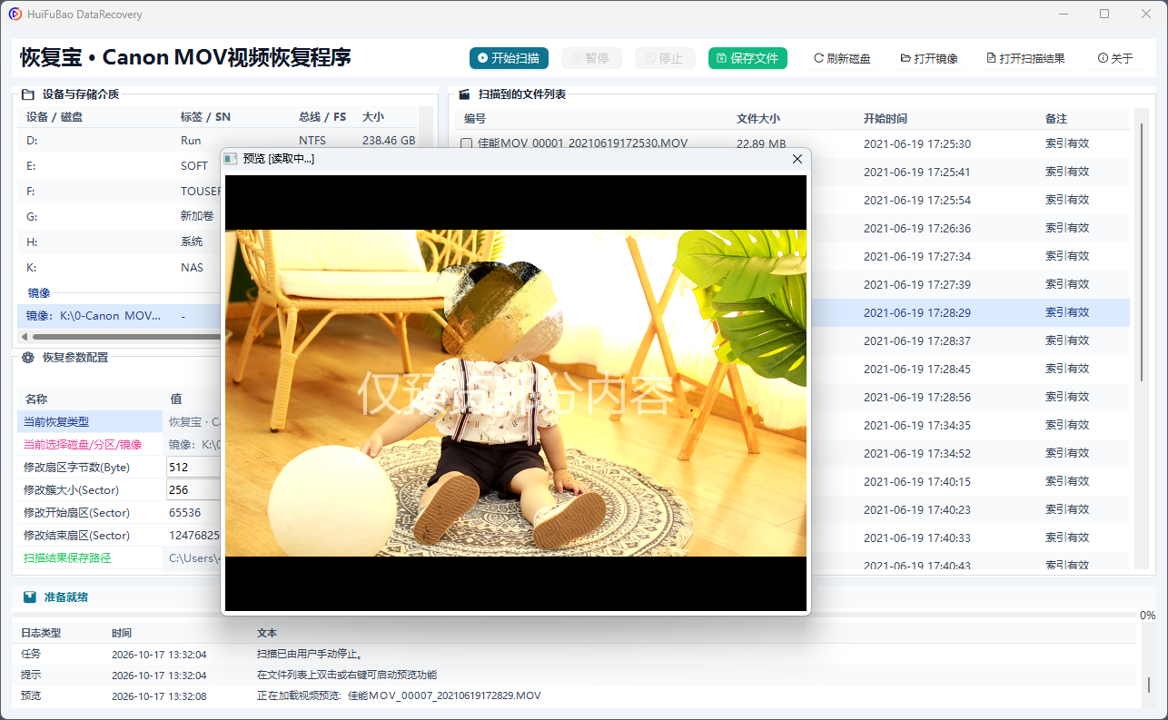Viewport: 1168px width, 720px height.
Task: Close the 预览 preview window
Action: point(797,159)
